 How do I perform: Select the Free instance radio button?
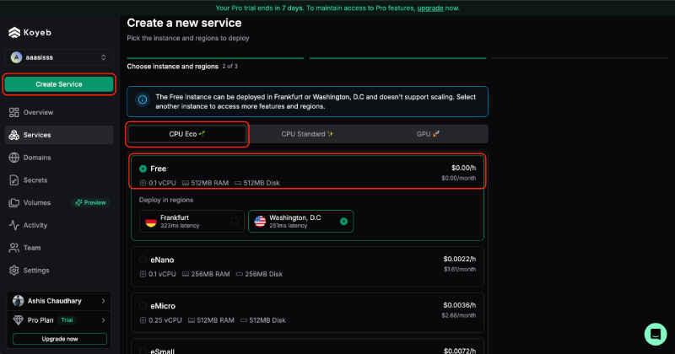click(143, 169)
